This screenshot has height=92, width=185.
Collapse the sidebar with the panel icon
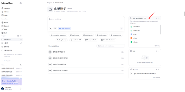click(21, 3)
